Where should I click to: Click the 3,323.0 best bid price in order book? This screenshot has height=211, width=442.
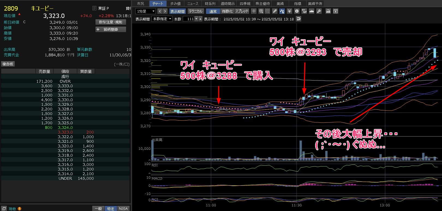click(x=65, y=132)
